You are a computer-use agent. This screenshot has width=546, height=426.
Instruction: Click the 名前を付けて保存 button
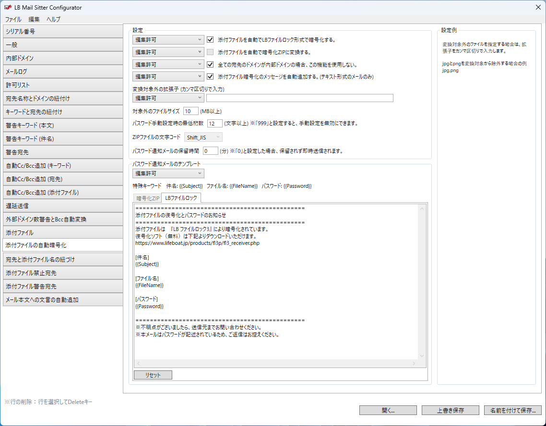pyautogui.click(x=513, y=410)
